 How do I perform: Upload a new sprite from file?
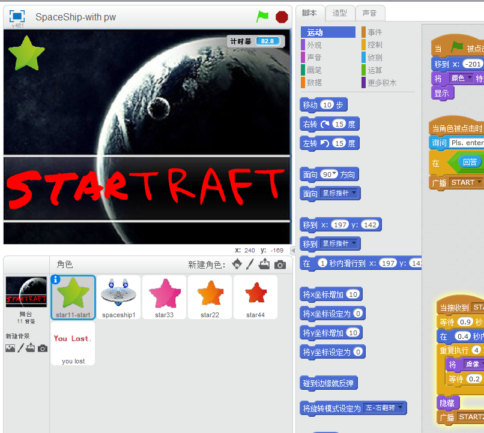[x=264, y=264]
